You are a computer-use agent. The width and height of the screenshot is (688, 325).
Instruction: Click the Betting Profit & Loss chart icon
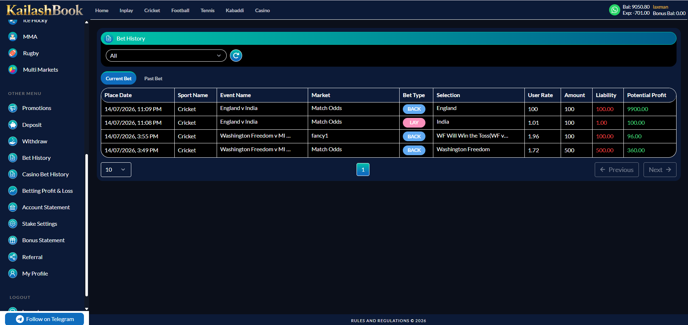click(x=13, y=191)
